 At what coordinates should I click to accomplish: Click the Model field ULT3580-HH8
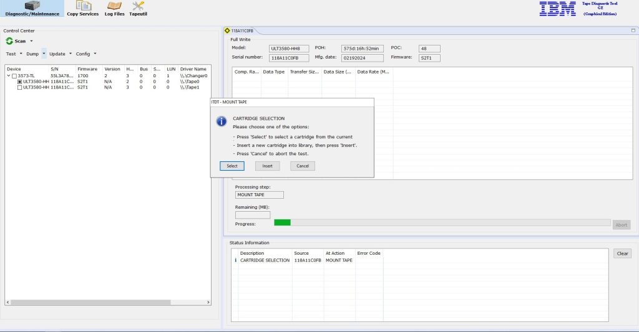pyautogui.click(x=289, y=49)
